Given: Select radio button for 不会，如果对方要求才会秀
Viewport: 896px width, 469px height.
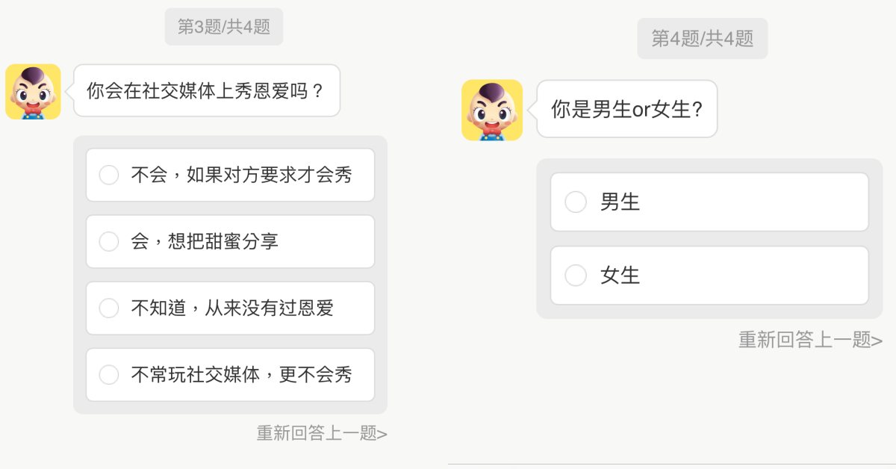Looking at the screenshot, I should click(109, 176).
